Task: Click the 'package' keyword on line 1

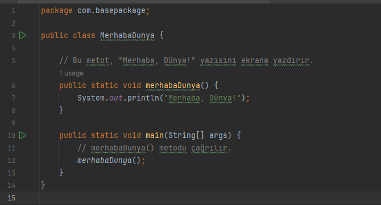Action: [57, 11]
